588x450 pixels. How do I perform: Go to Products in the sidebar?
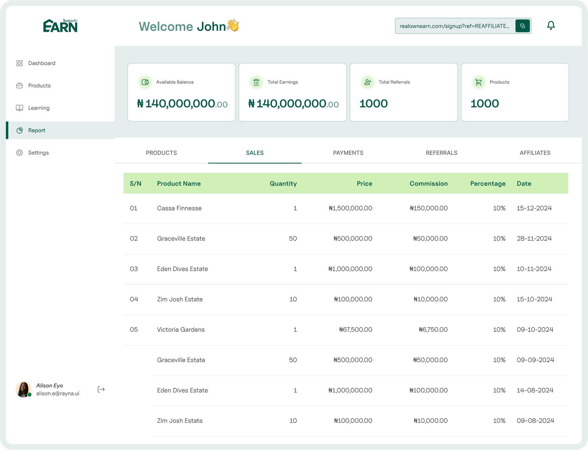[x=39, y=86]
